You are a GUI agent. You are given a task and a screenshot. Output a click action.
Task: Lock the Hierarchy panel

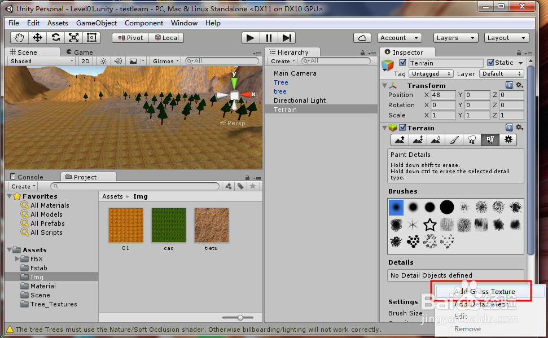(362, 53)
